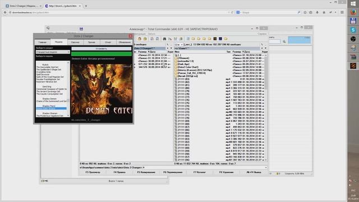Click Skype icon on taskbar
This screenshot has width=359, height=202.
pyautogui.click(x=353, y=30)
